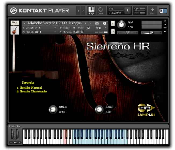Screen dimensions: 175x150
Task: Click the Release knob
Action: pos(99,109)
